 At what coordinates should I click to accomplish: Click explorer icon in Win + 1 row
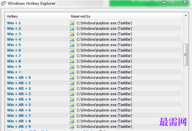tap(72, 23)
